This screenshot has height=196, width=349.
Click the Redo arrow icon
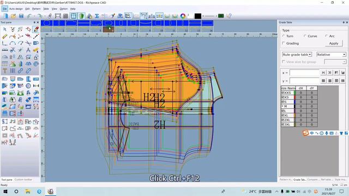40,16
